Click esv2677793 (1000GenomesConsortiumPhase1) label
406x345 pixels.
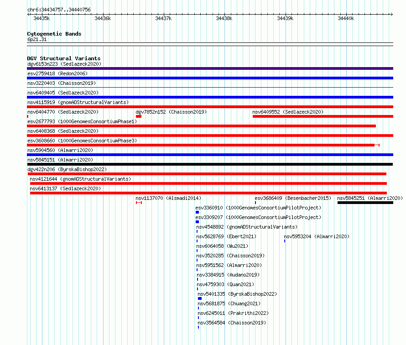(x=82, y=121)
